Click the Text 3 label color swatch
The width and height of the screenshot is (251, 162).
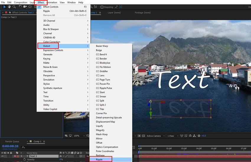(17, 156)
